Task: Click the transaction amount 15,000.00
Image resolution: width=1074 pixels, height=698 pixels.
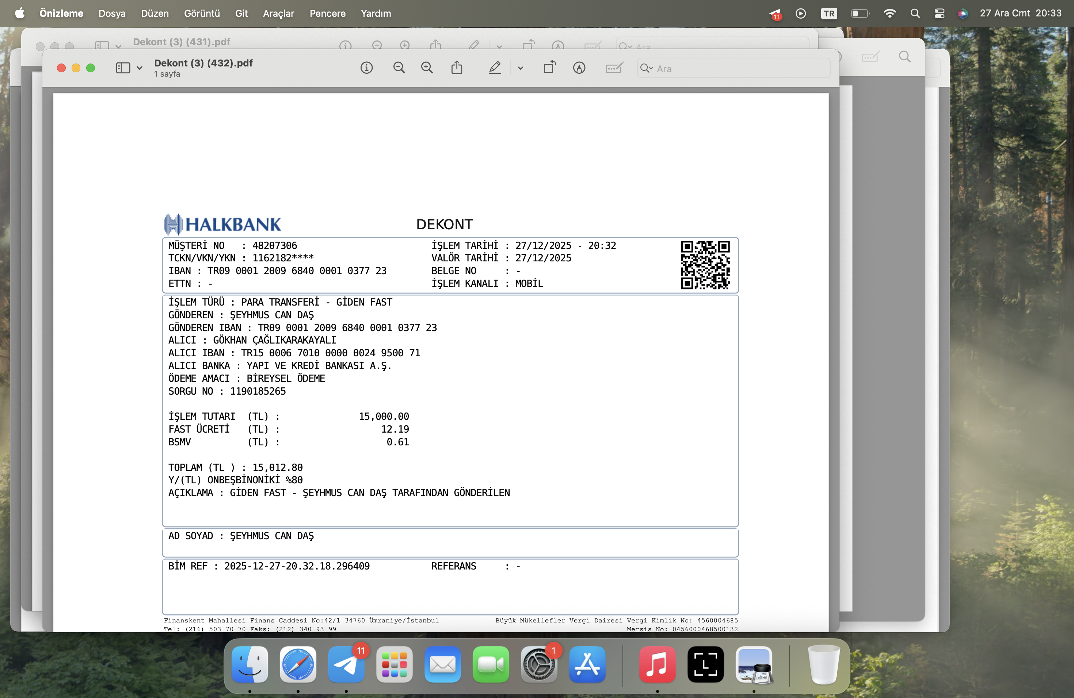Action: (x=384, y=416)
